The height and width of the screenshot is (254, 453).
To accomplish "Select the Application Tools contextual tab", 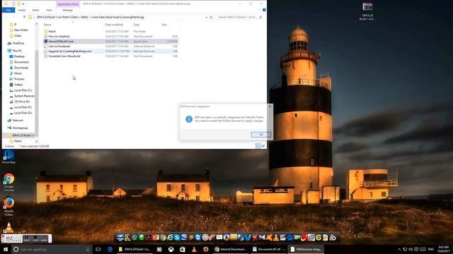I will [68, 4].
